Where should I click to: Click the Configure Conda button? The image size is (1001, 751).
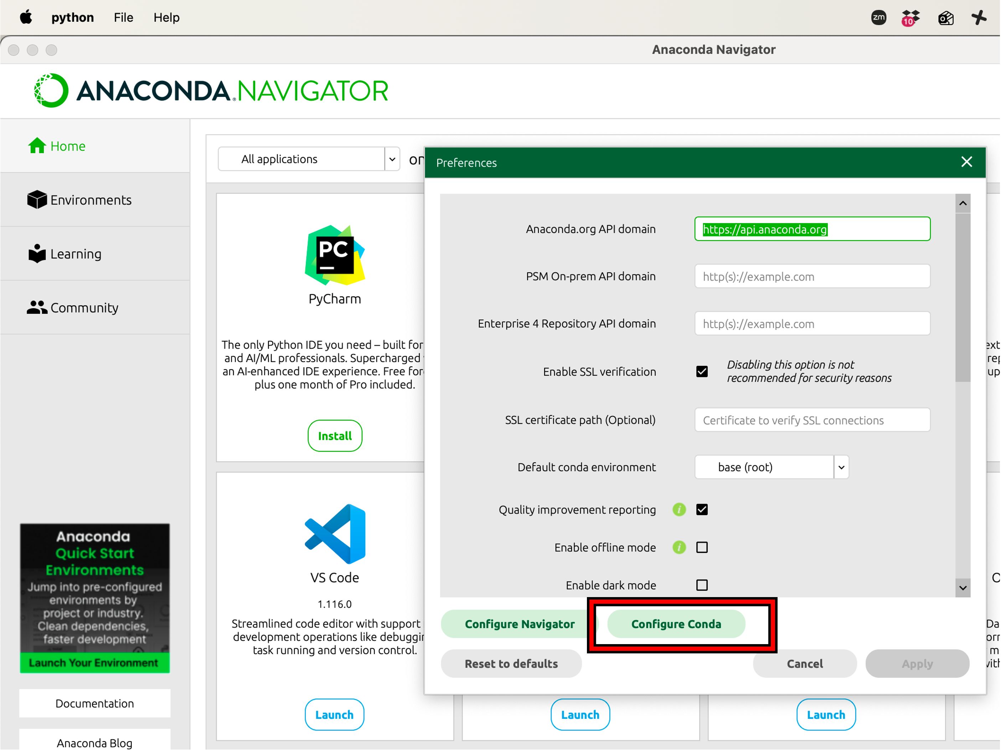pos(676,624)
